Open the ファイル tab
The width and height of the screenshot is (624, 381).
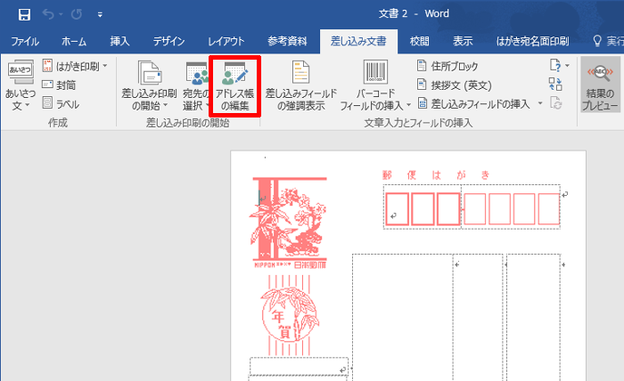[x=25, y=41]
